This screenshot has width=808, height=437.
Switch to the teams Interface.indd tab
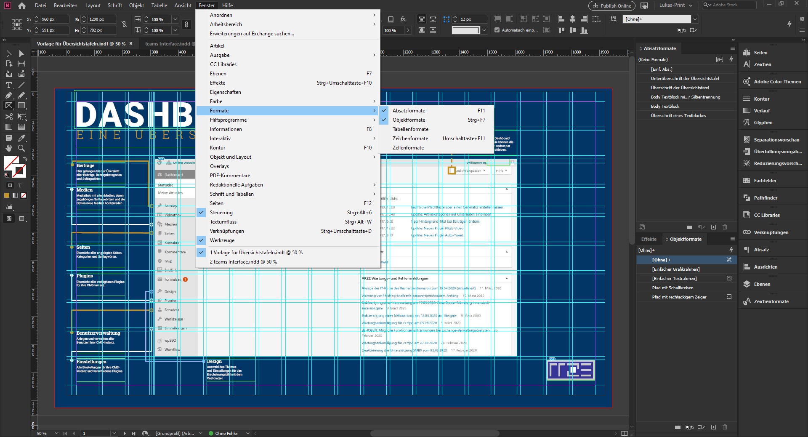[x=167, y=44]
